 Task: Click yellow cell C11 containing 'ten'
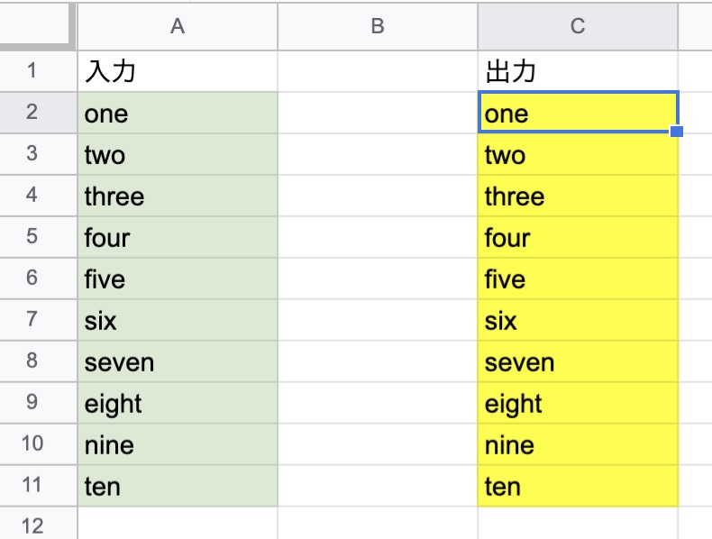click(x=578, y=486)
